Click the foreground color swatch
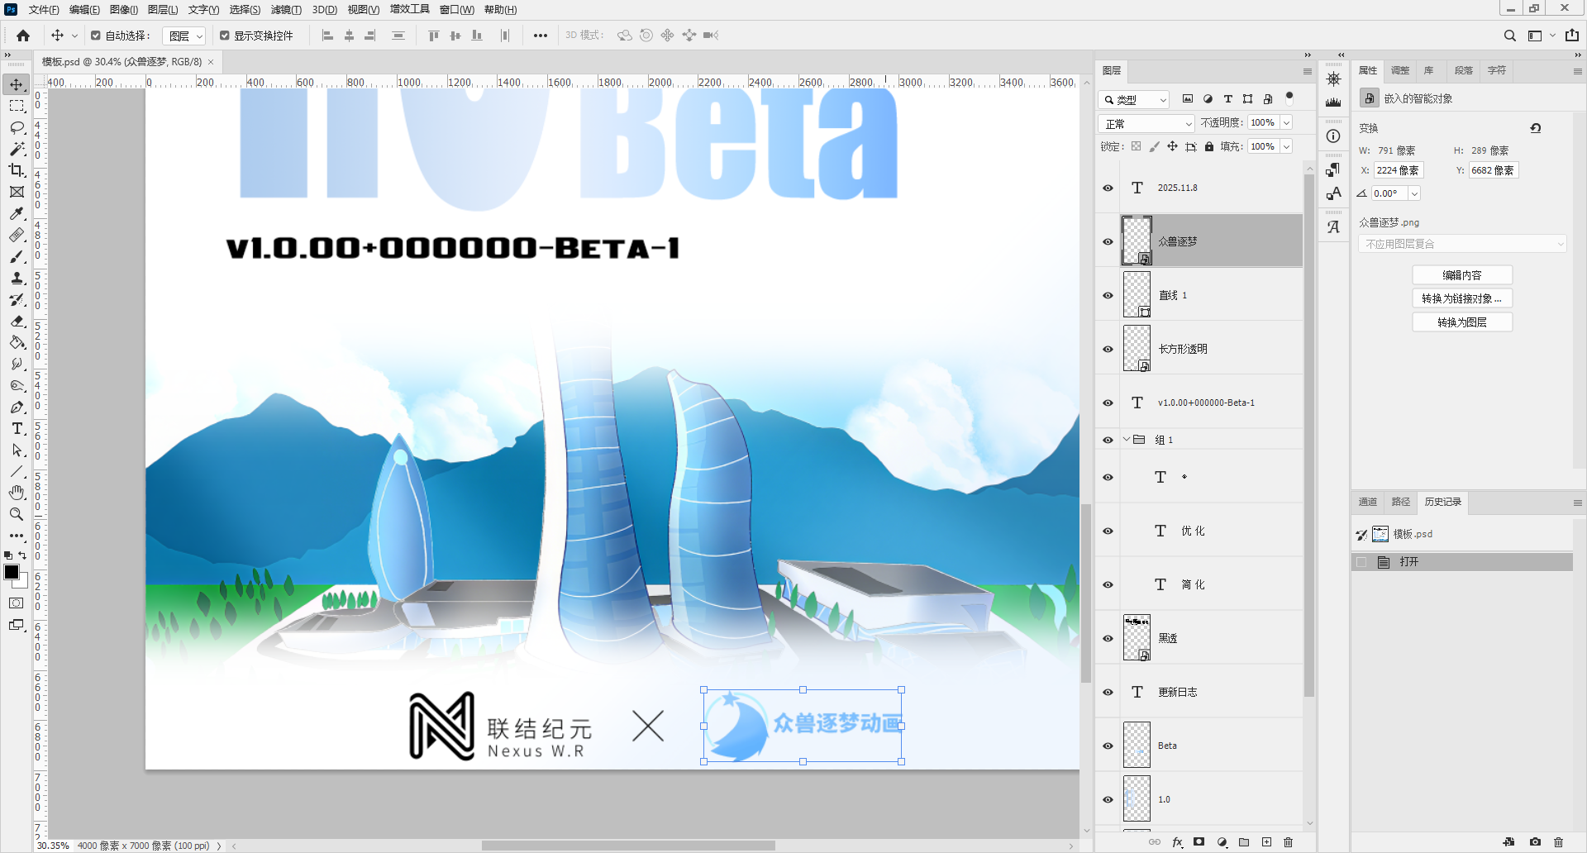The image size is (1587, 853). click(12, 572)
